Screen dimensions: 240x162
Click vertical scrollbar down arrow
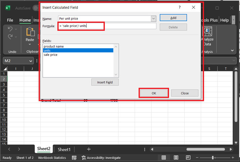pyautogui.click(x=236, y=143)
